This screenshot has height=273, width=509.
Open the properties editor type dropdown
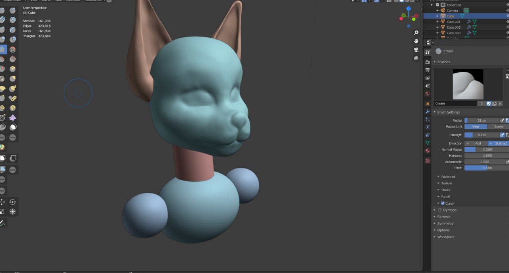[429, 43]
